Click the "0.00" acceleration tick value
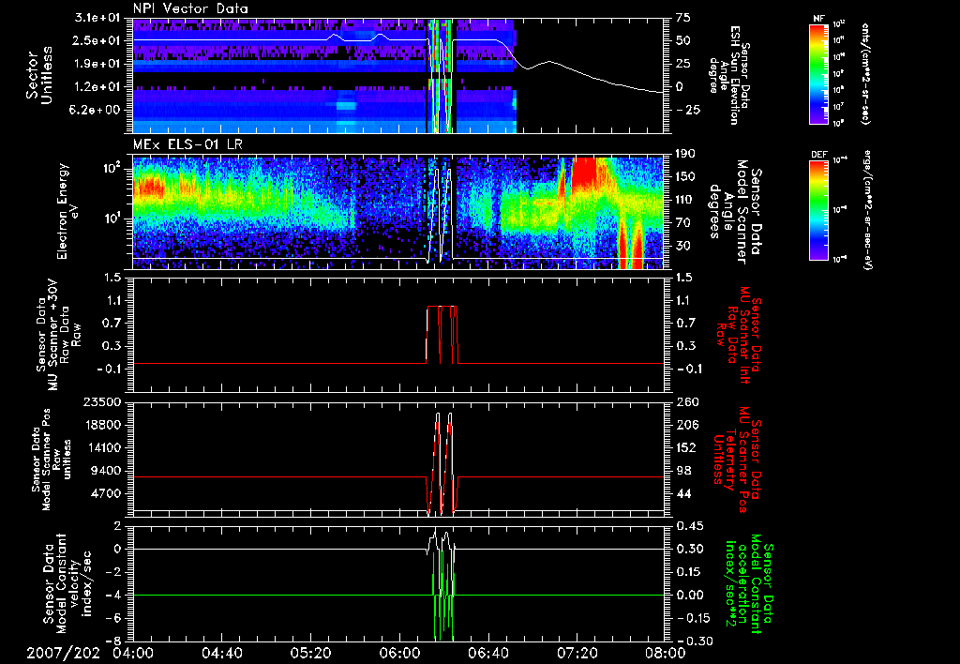The width and height of the screenshot is (960, 664). pos(689,596)
